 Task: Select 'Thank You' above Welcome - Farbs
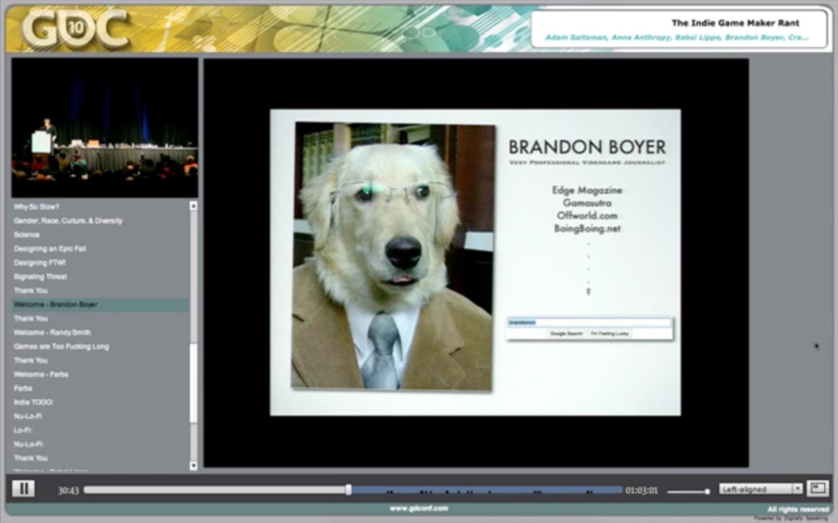[31, 360]
